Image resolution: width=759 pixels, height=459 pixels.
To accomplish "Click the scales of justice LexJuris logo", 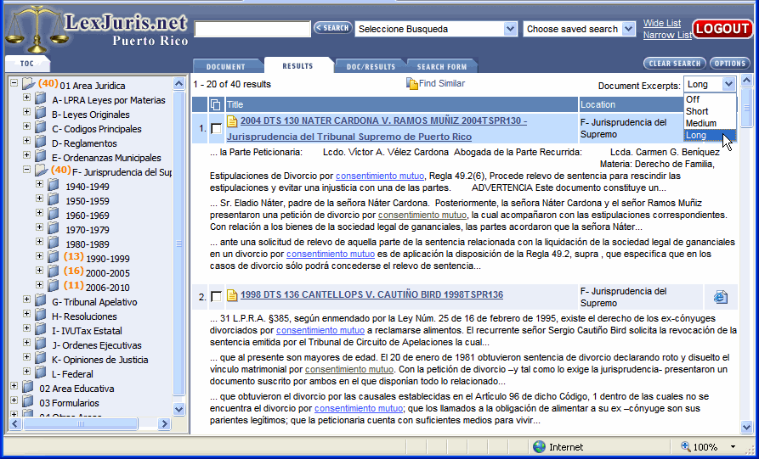I will pyautogui.click(x=37, y=29).
